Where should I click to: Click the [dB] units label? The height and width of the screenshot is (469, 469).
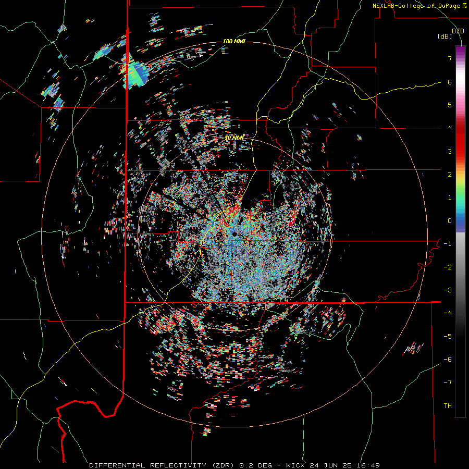point(445,36)
